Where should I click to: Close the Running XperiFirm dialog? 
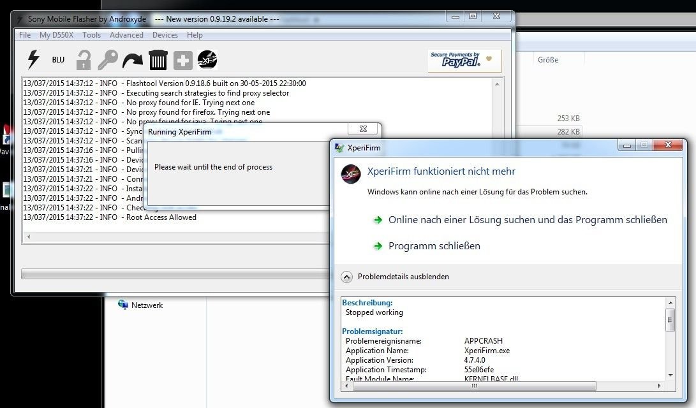pyautogui.click(x=363, y=129)
